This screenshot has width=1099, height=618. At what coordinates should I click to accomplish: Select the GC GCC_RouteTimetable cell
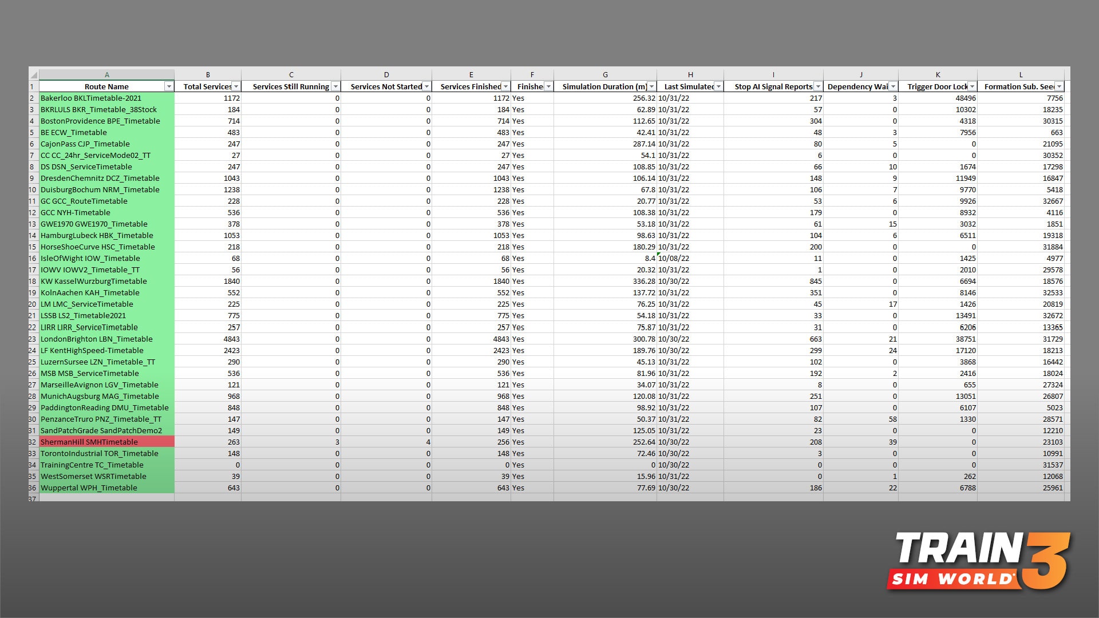coord(106,201)
